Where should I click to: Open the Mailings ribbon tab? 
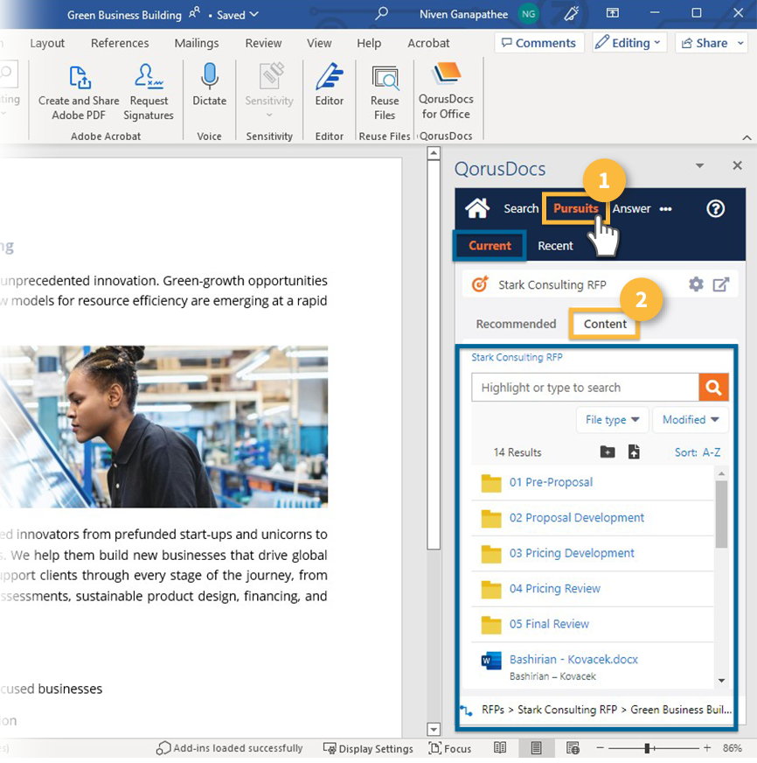196,43
